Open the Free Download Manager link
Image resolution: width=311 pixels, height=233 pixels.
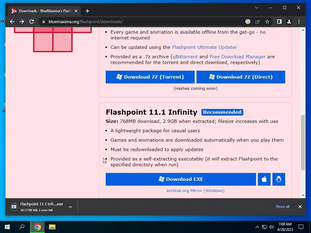tap(238, 57)
